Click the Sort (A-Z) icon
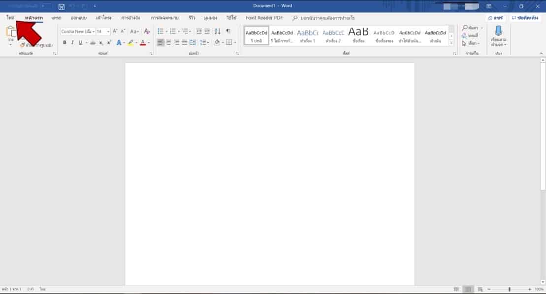Image resolution: width=546 pixels, height=294 pixels. pos(218,31)
